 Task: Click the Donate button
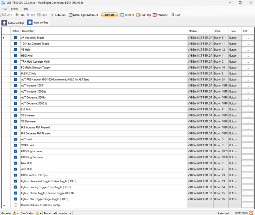click(109, 15)
